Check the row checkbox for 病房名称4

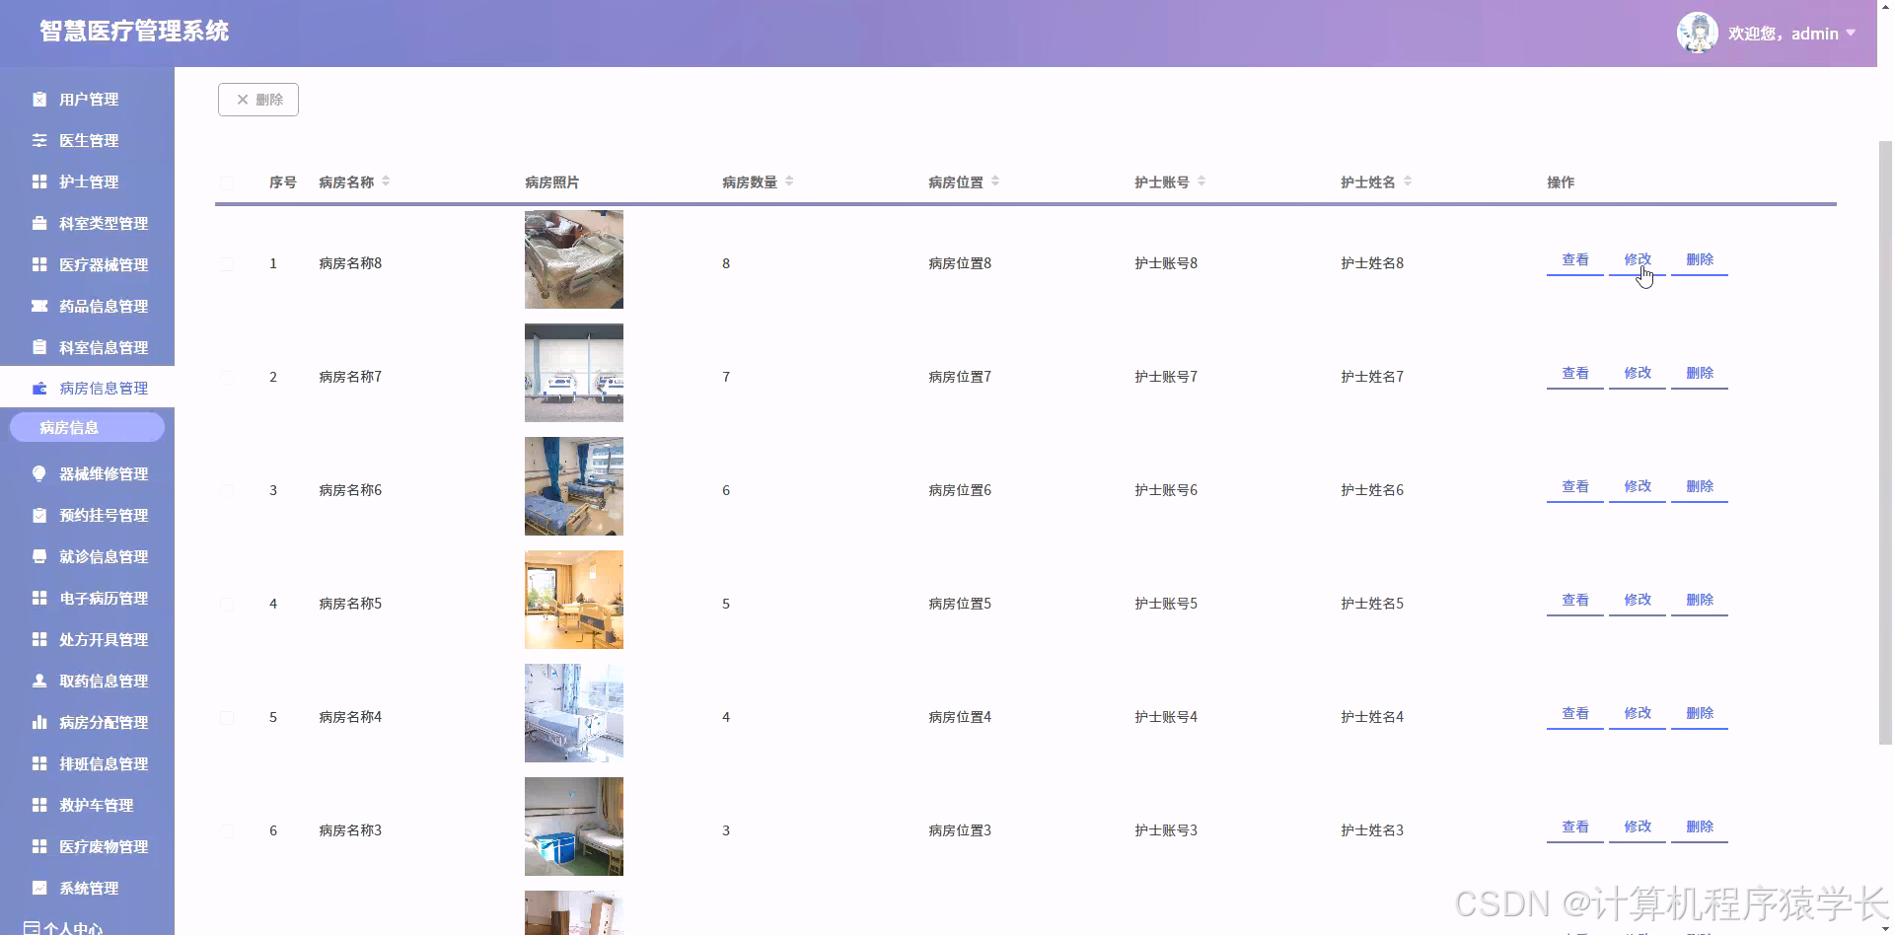click(x=227, y=717)
